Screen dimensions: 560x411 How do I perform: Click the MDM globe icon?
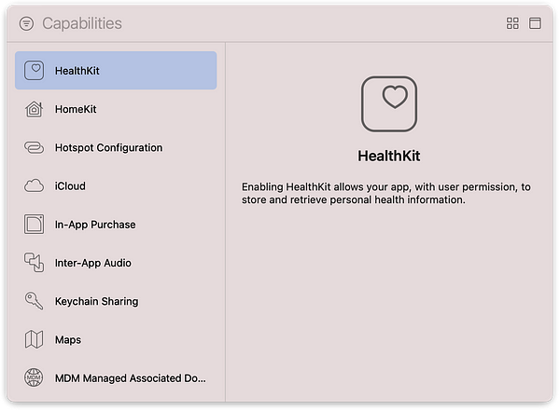point(34,377)
